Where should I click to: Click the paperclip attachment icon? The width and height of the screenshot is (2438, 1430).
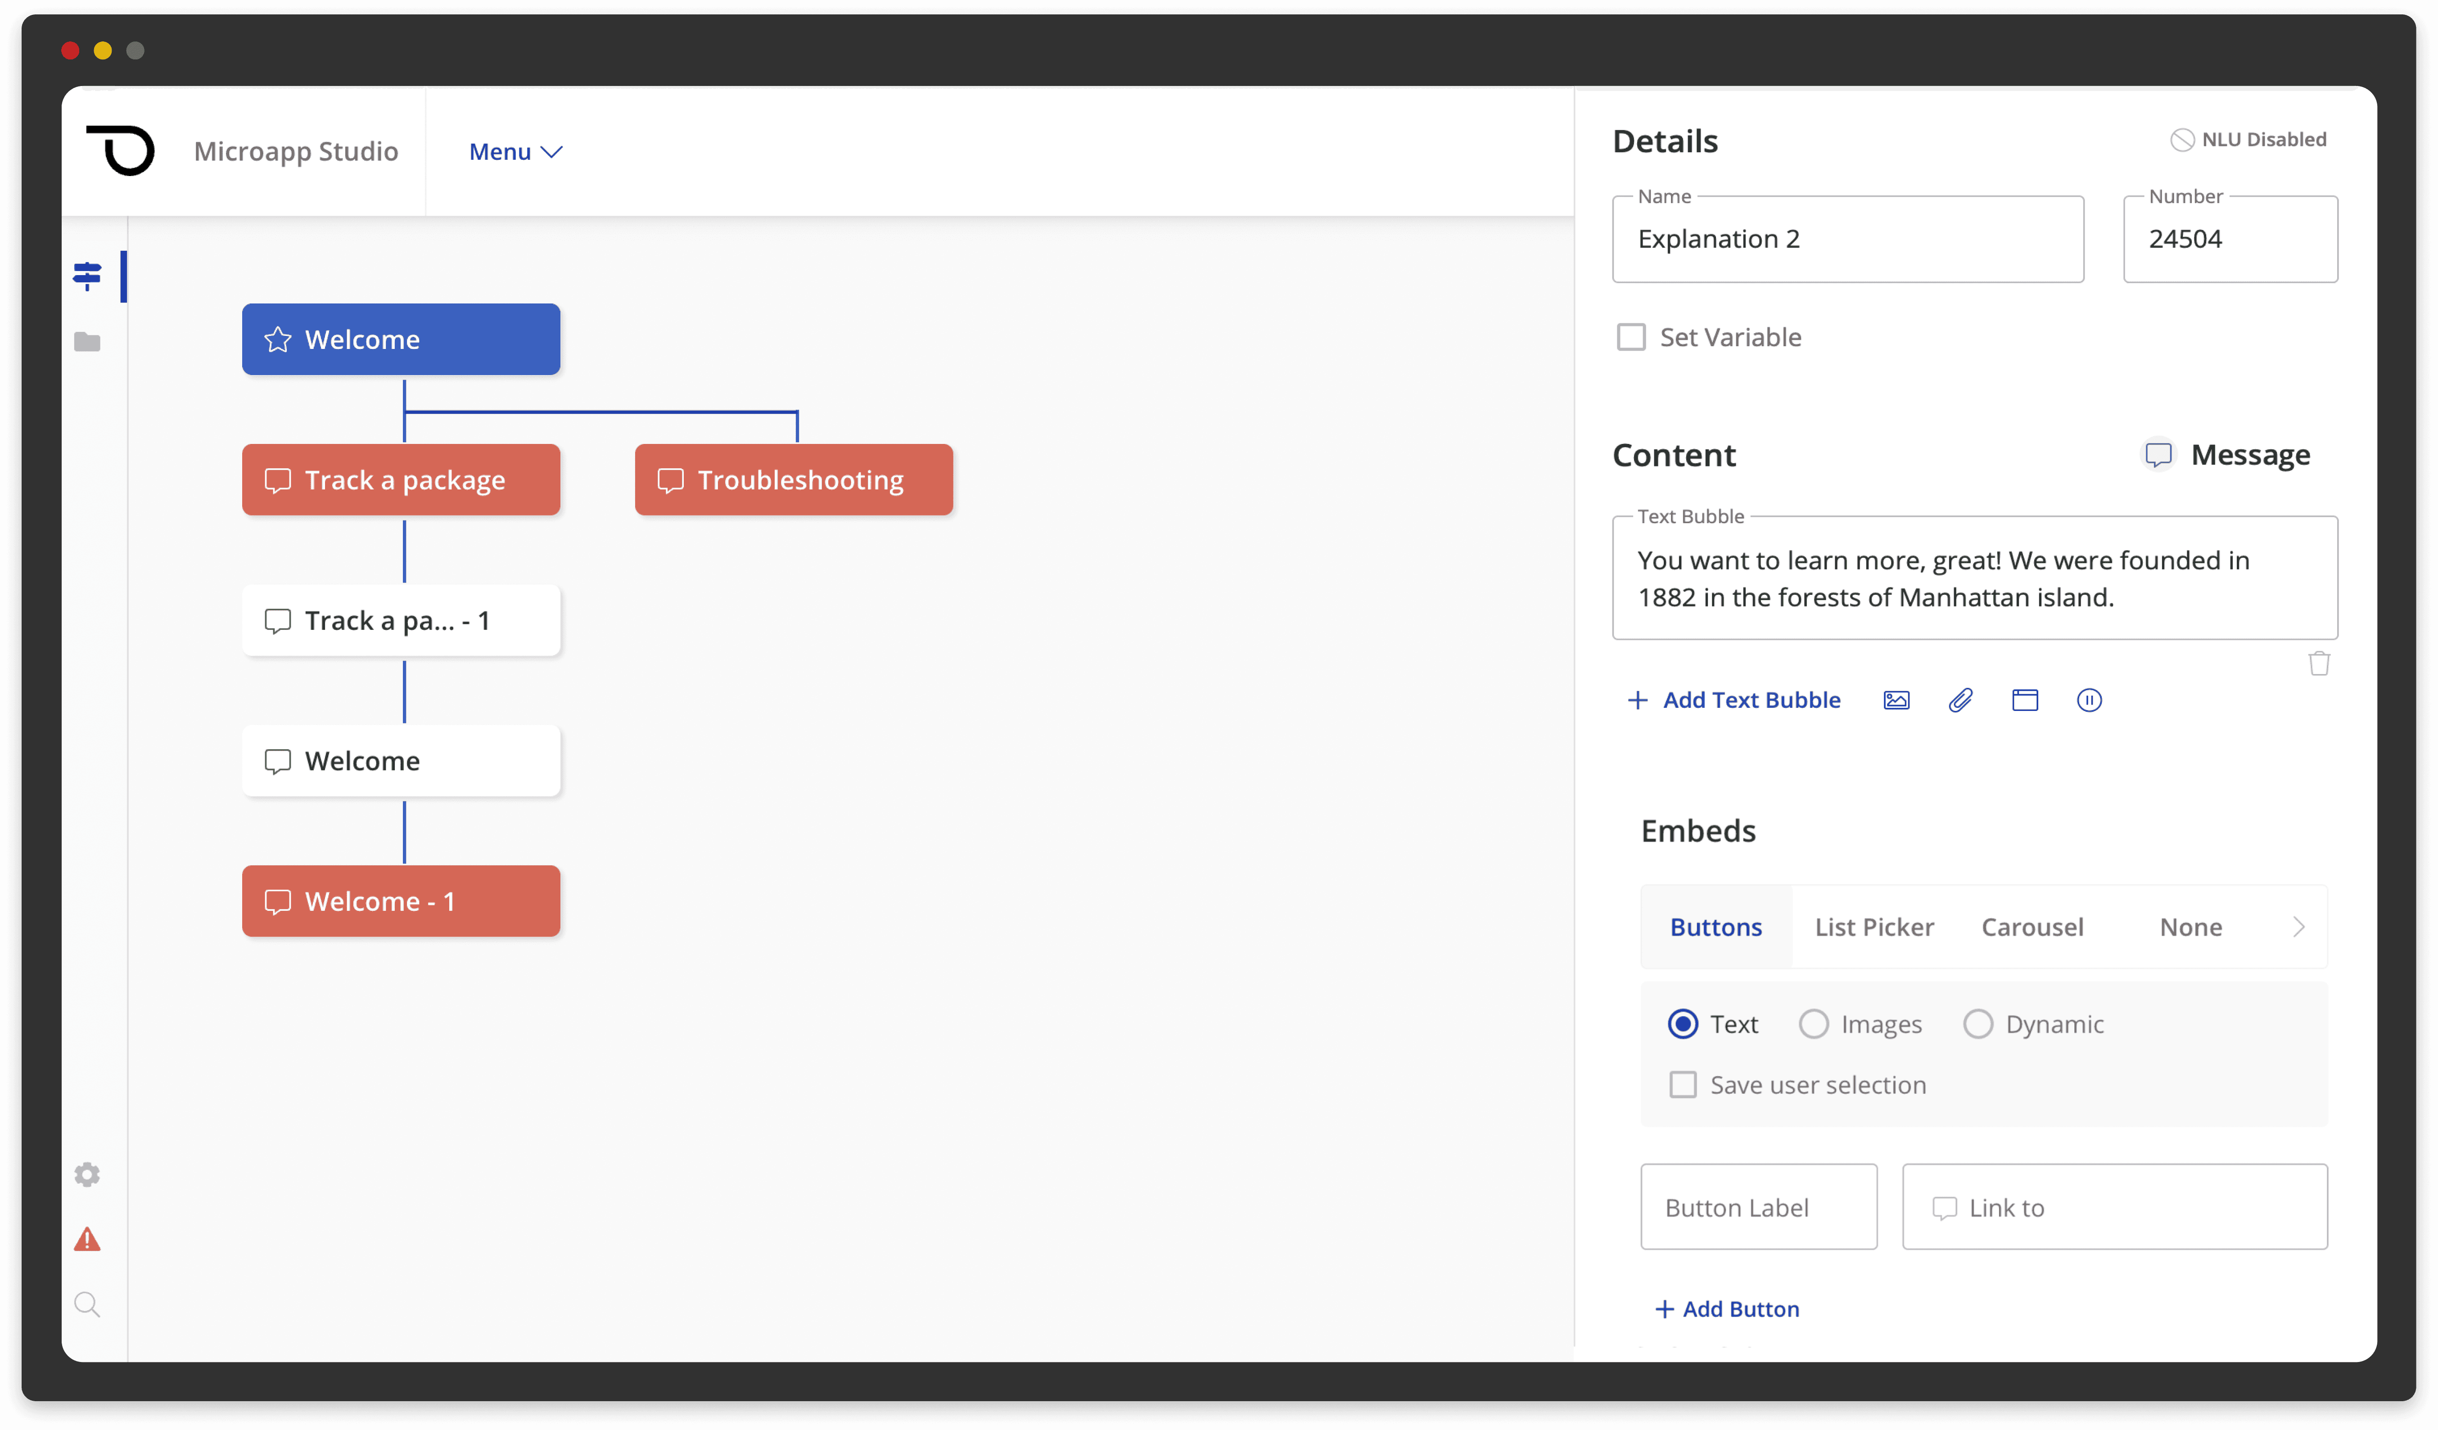click(x=1960, y=700)
